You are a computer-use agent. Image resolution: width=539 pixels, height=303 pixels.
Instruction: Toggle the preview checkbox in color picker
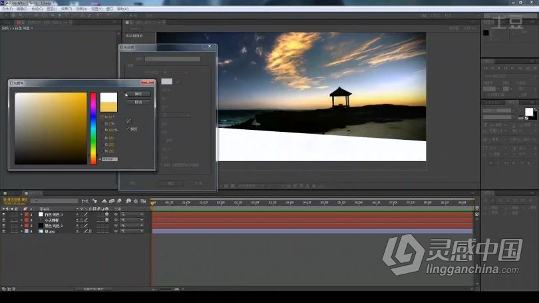[x=128, y=129]
